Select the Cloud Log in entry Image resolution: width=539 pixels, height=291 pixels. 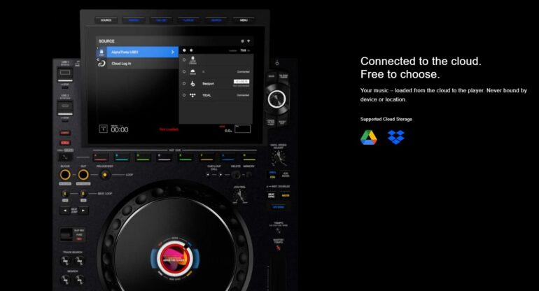point(121,63)
